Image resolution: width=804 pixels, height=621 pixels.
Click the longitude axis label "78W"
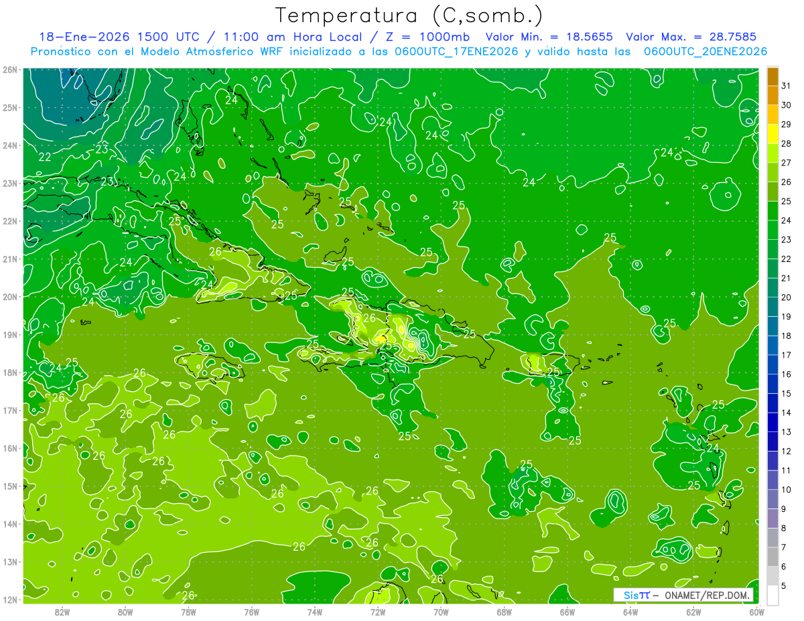(188, 612)
